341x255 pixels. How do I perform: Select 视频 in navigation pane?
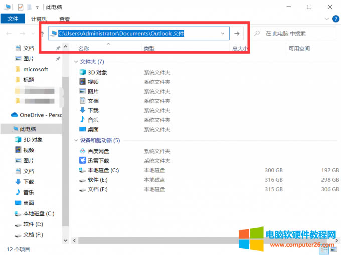29,150
